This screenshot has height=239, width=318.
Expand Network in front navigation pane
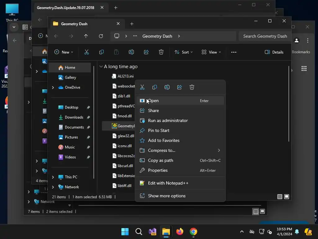[53, 187]
